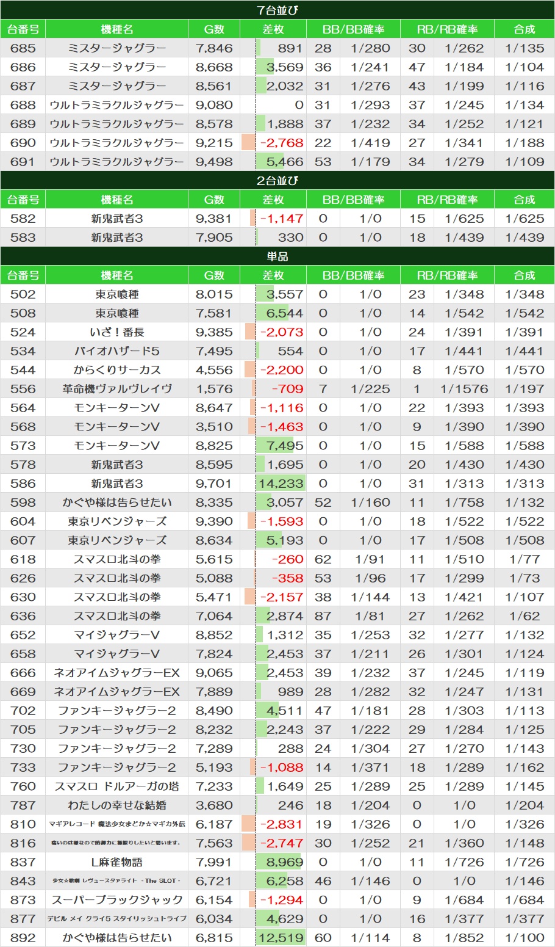Click the 台番号 header in 7台並び table

pos(23,29)
